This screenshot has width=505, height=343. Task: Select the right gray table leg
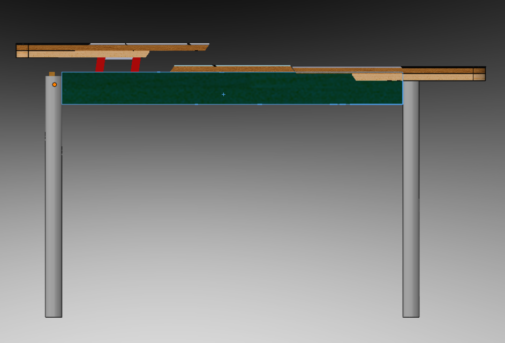pyautogui.click(x=411, y=214)
